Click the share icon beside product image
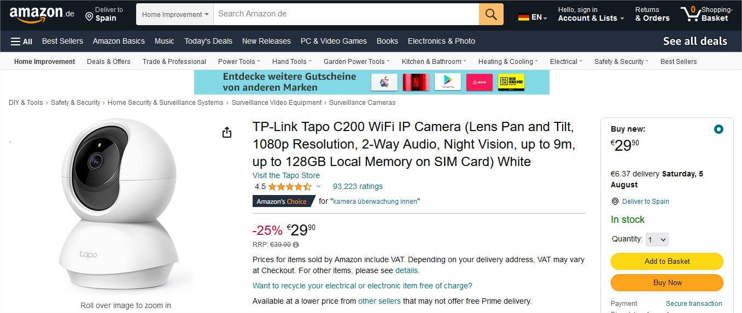This screenshot has width=742, height=313. [x=227, y=133]
